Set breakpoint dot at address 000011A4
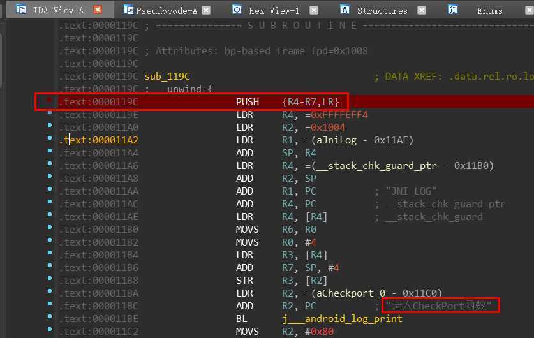 (x=50, y=151)
